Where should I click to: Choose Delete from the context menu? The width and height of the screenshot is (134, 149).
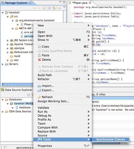click(x=62, y=60)
